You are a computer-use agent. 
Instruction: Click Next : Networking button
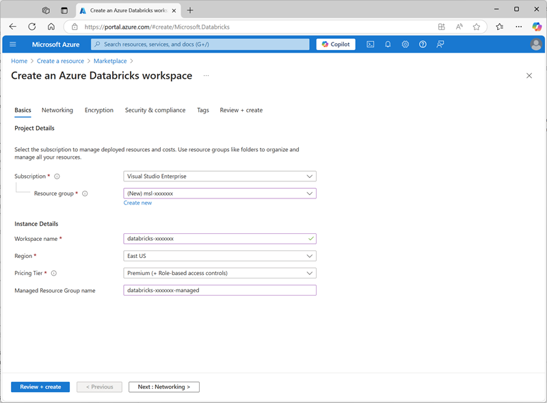click(x=164, y=387)
